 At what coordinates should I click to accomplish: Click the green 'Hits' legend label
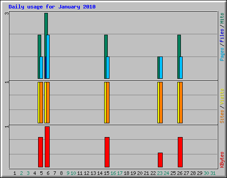(x=222, y=18)
